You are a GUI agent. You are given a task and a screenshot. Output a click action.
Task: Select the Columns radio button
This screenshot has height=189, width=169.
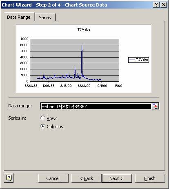[x=43, y=126]
